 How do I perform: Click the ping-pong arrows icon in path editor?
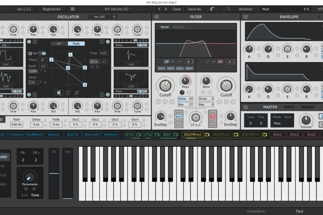point(76,93)
